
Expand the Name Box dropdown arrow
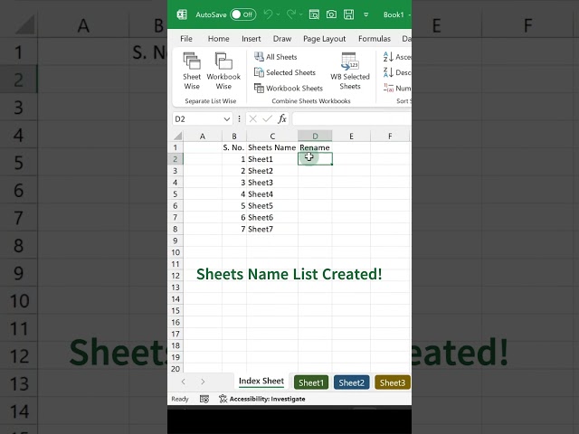pyautogui.click(x=227, y=118)
